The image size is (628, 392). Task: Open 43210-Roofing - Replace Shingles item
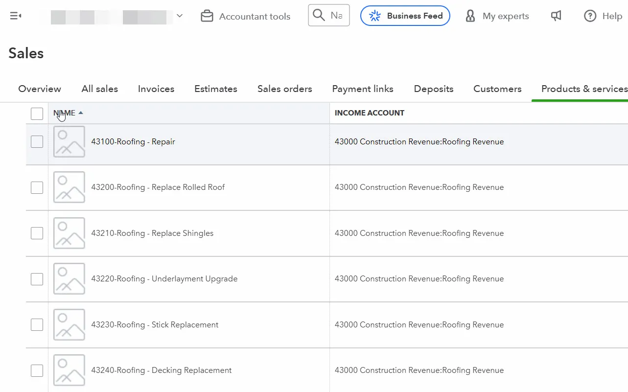[152, 233]
